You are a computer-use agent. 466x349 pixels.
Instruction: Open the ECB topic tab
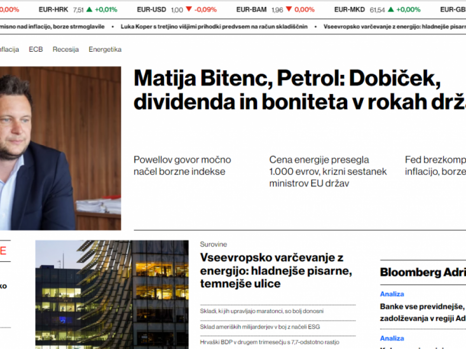[x=35, y=49]
